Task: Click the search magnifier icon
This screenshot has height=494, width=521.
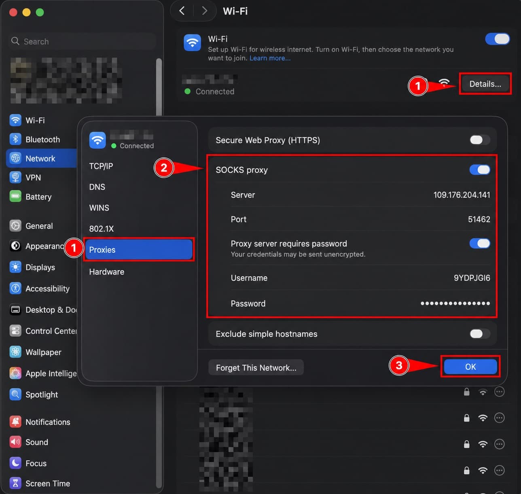Action: [15, 41]
